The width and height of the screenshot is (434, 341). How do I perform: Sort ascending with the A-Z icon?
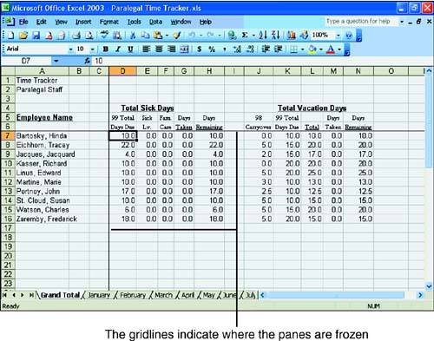263,36
